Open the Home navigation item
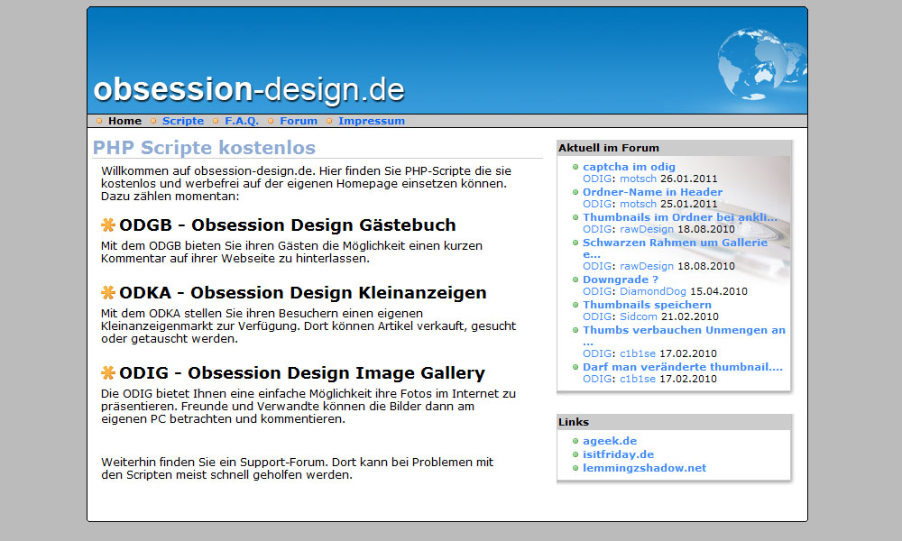 [124, 121]
